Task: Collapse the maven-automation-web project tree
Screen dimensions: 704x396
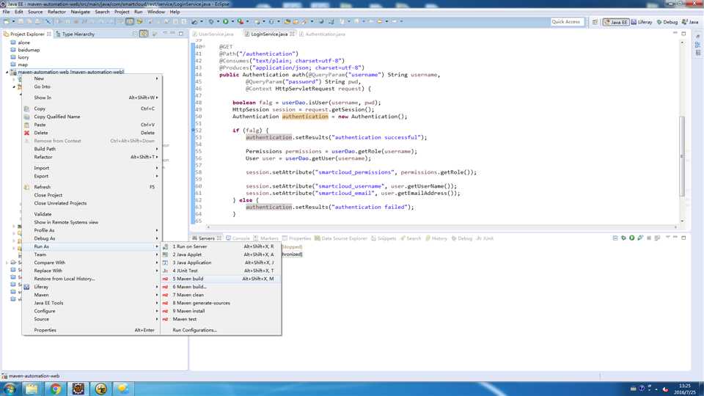Action: pos(7,72)
